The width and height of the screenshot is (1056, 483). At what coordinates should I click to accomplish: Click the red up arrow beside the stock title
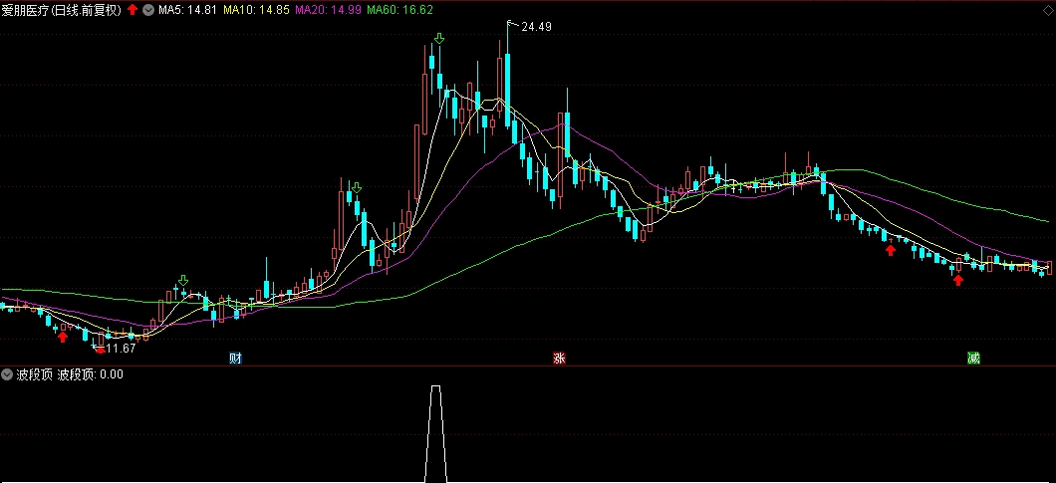coord(132,9)
